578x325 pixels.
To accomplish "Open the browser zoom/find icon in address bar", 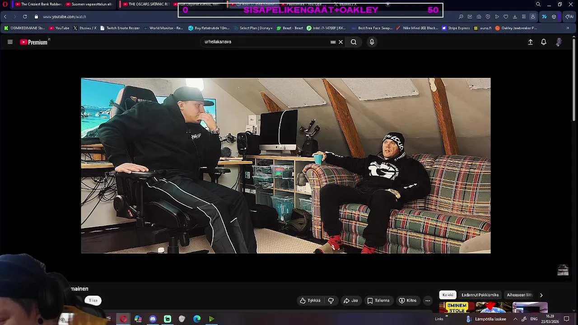I will pos(461,17).
